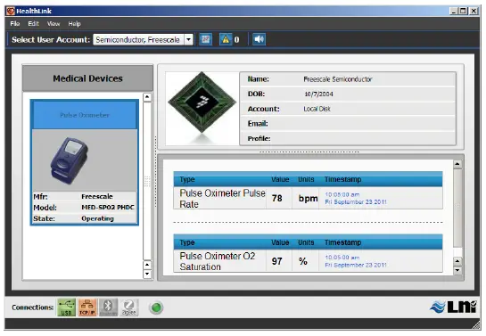The width and height of the screenshot is (486, 336).
Task: Select the Pulse Oximeter device card header
Action: (85, 115)
